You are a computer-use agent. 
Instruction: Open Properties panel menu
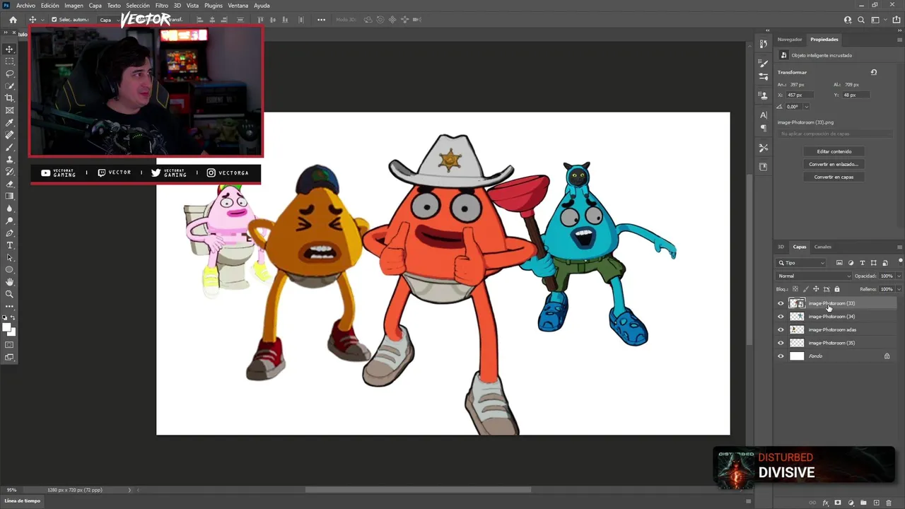point(899,40)
